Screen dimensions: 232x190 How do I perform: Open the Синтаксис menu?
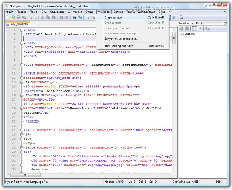[x=75, y=12]
